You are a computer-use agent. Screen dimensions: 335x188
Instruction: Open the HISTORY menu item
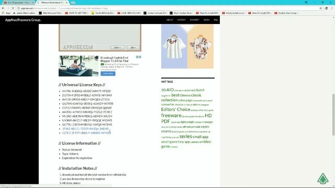(182, 20)
